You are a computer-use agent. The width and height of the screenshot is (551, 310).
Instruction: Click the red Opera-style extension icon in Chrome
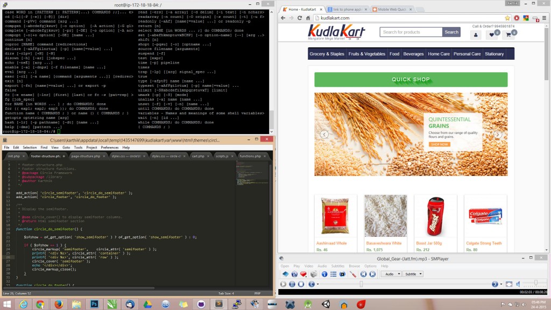point(517,18)
